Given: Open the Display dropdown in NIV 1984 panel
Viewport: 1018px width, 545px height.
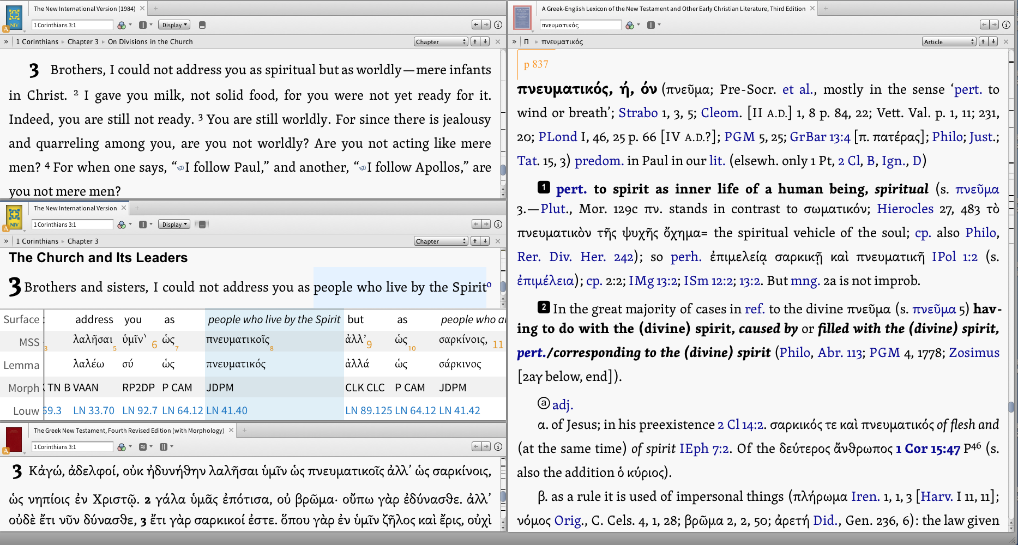Looking at the screenshot, I should [174, 25].
